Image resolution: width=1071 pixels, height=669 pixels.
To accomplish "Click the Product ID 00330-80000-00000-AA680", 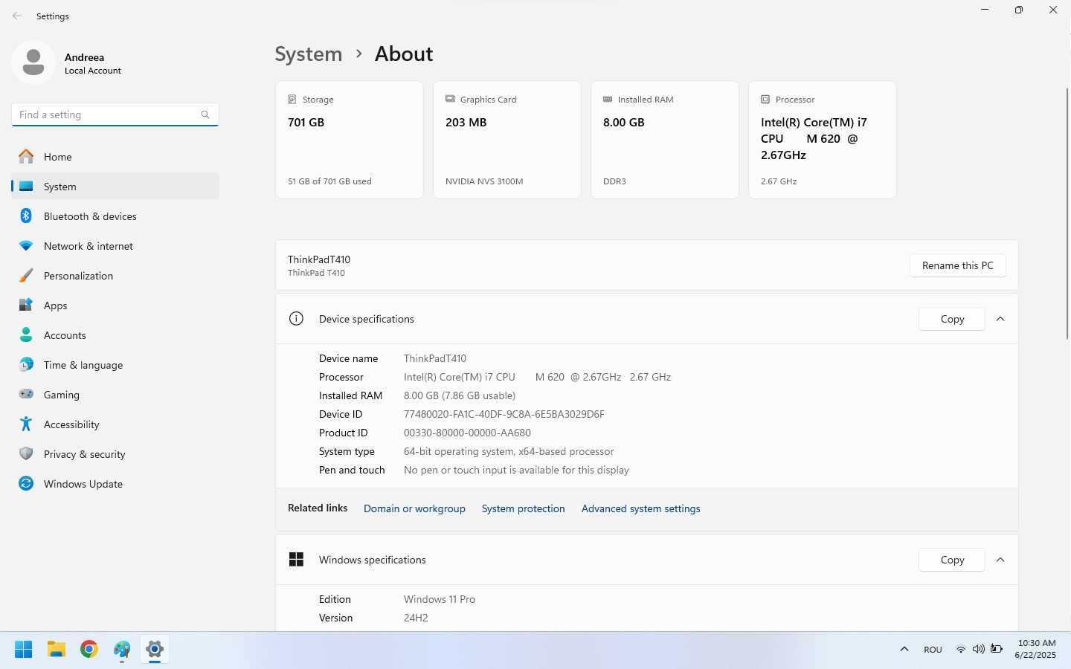I will (467, 433).
